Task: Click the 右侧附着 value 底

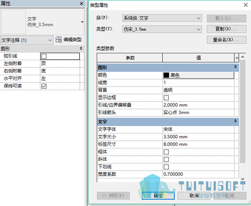Action: pos(60,71)
